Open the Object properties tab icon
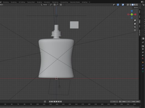Screen dimensions: 145x108 [x=143, y=62]
